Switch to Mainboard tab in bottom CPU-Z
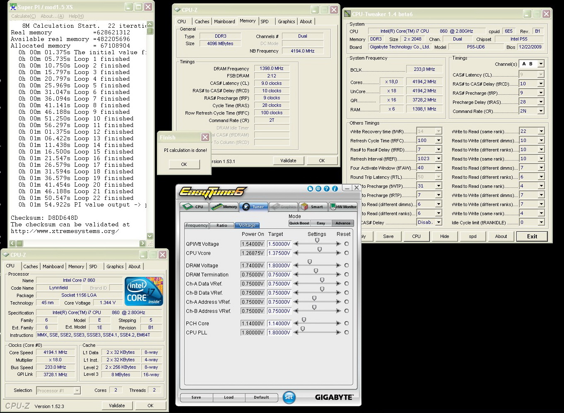564x413 pixels. [53, 267]
